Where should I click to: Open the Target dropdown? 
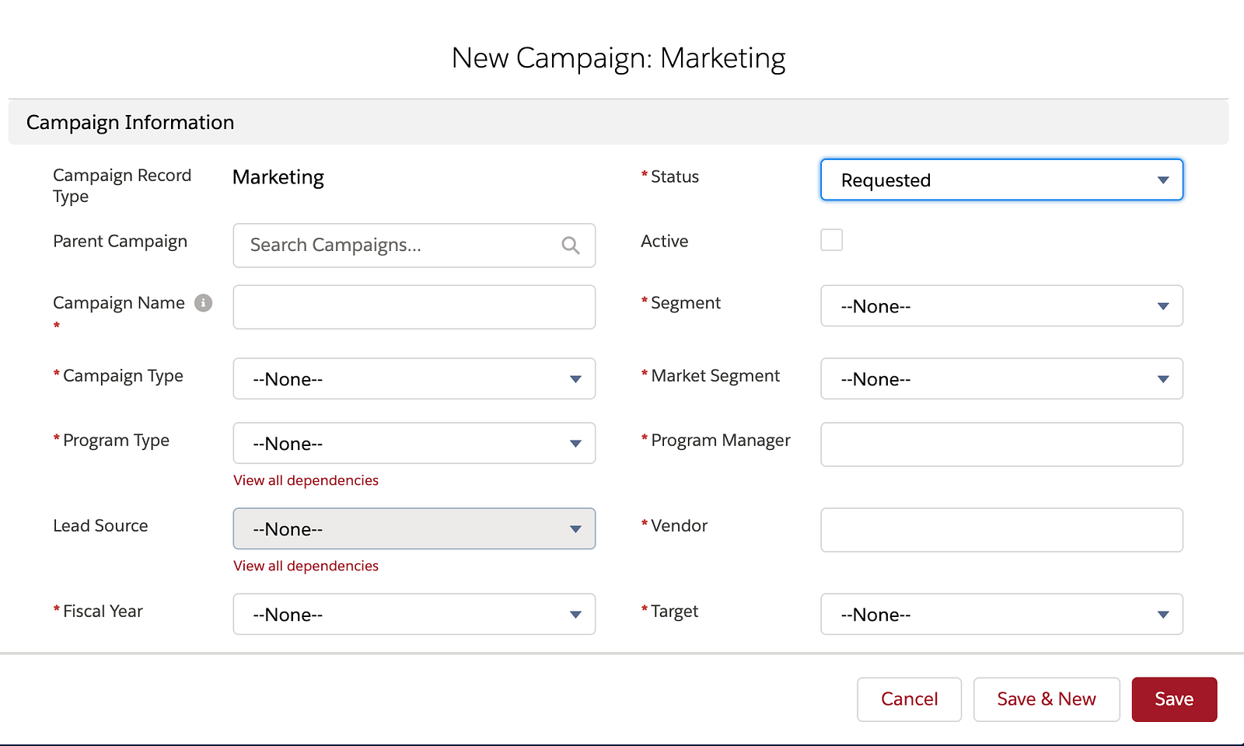(x=1001, y=615)
